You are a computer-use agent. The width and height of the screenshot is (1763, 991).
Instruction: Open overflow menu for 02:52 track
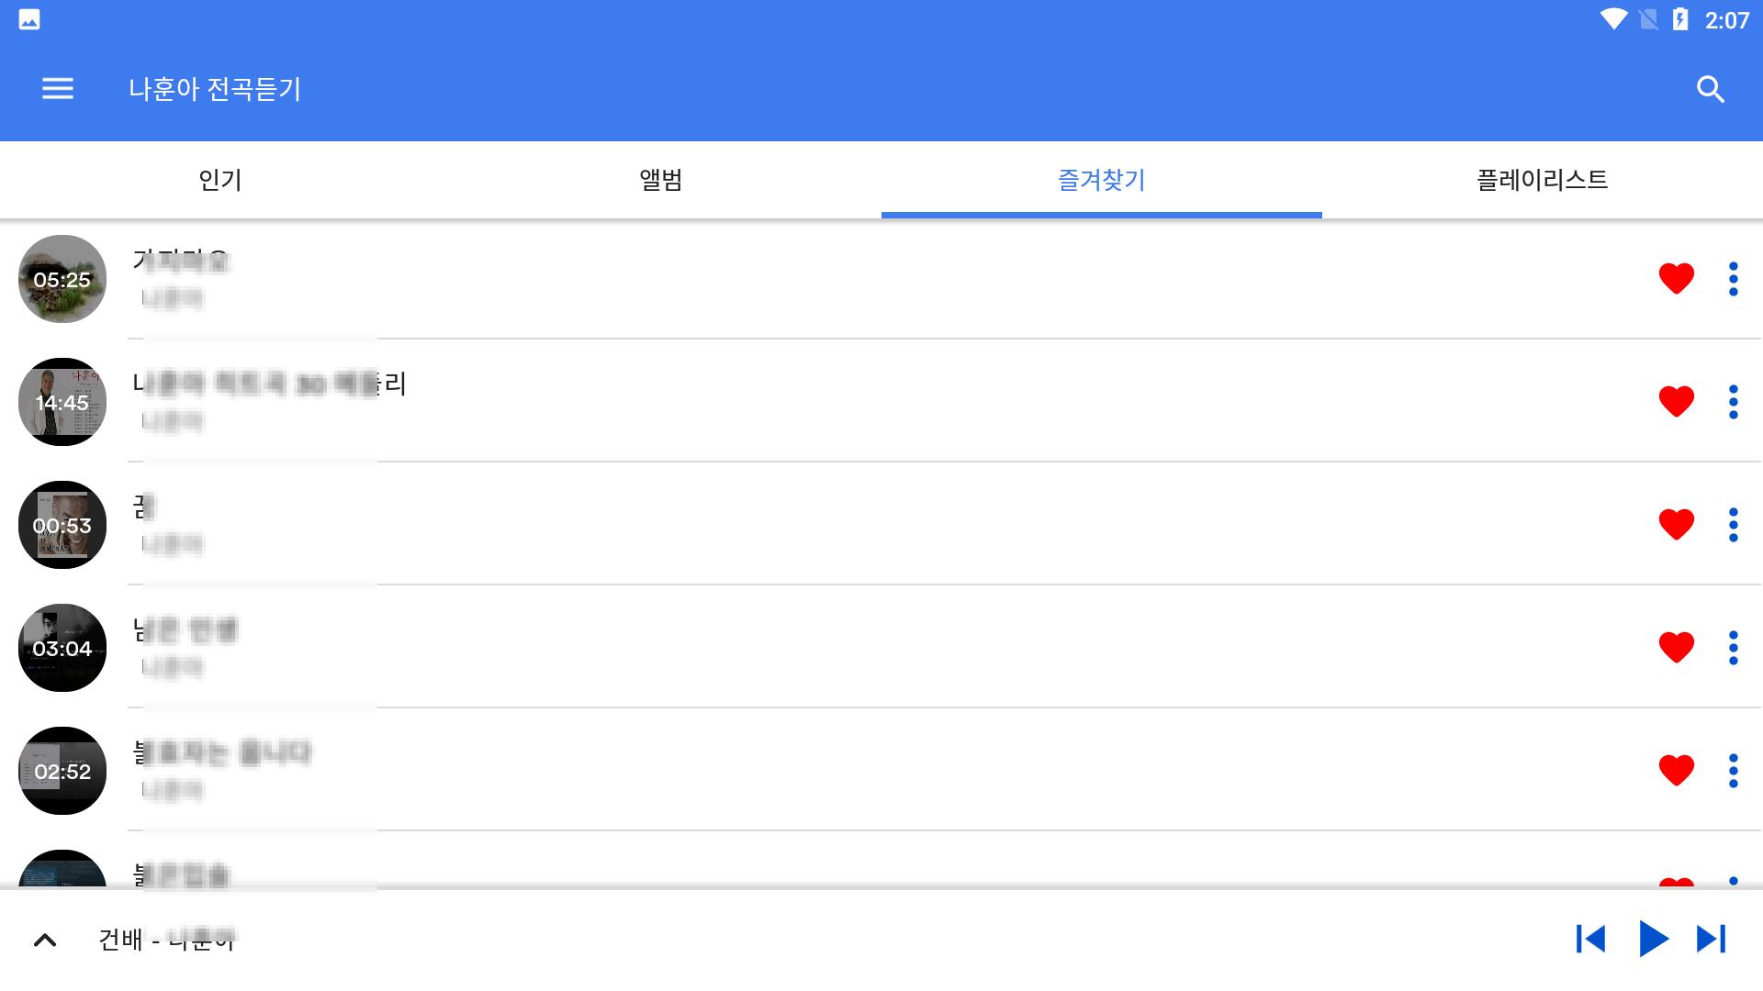pos(1733,770)
